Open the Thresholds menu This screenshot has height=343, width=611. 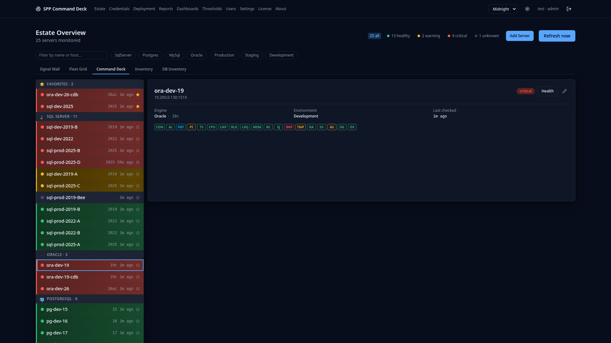click(x=212, y=9)
